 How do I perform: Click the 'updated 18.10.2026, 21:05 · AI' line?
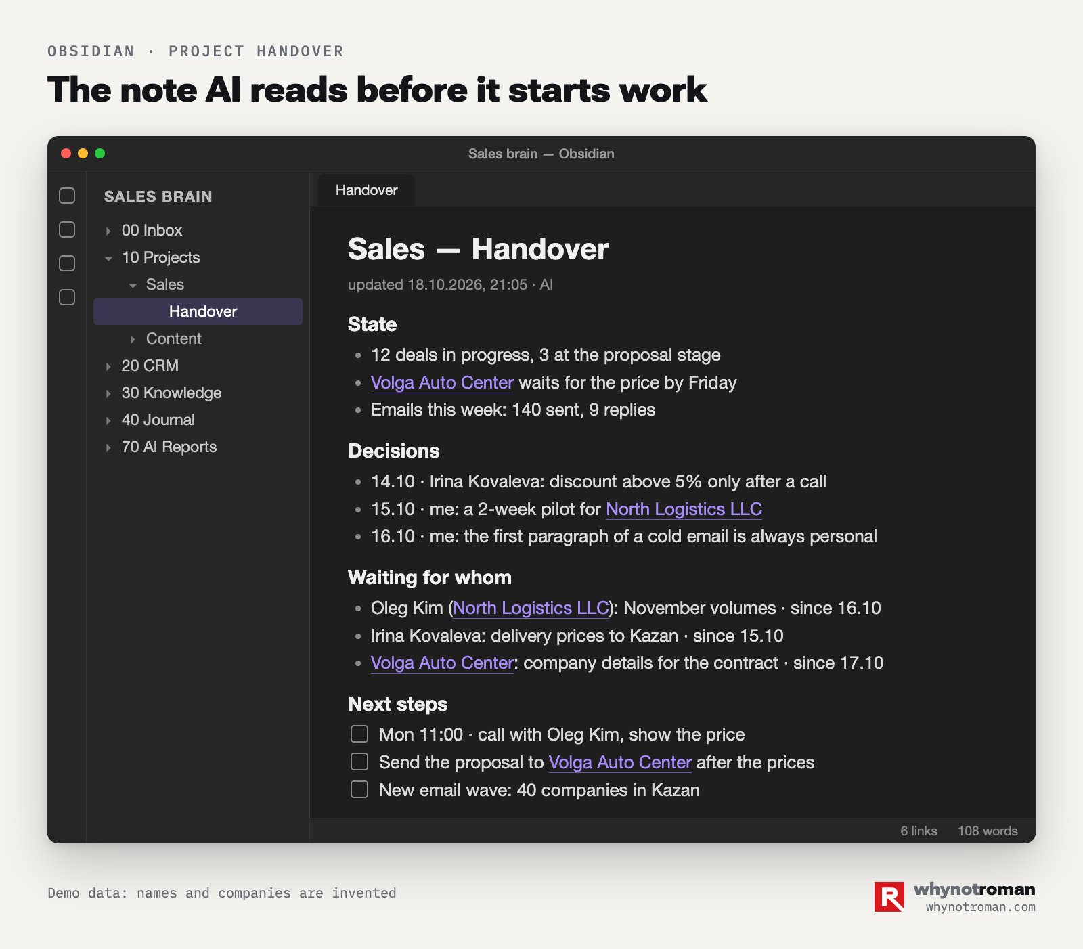pos(450,284)
